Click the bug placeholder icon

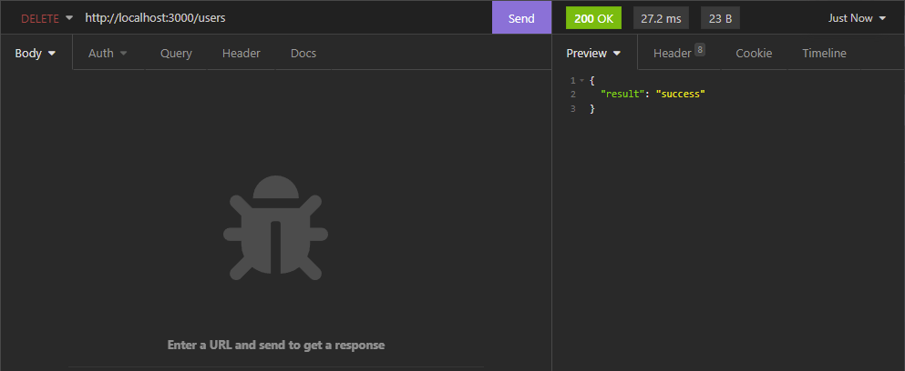pyautogui.click(x=274, y=226)
